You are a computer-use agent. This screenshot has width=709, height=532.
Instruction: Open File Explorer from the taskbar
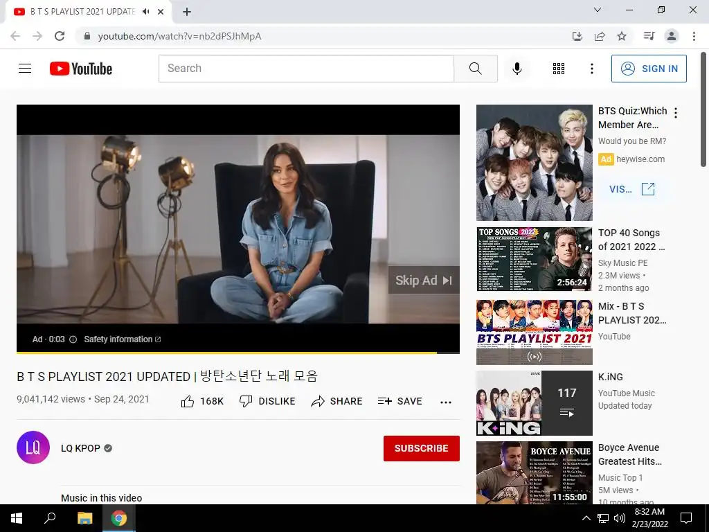[84, 518]
